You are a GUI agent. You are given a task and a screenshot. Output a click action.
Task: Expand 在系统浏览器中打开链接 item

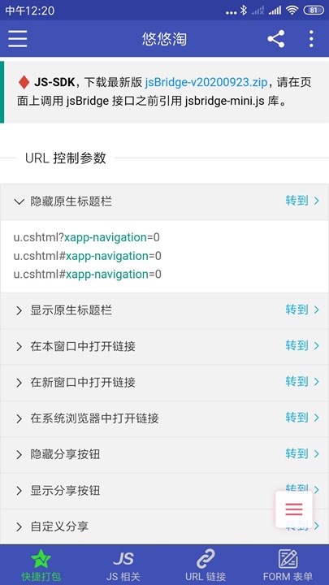164,418
